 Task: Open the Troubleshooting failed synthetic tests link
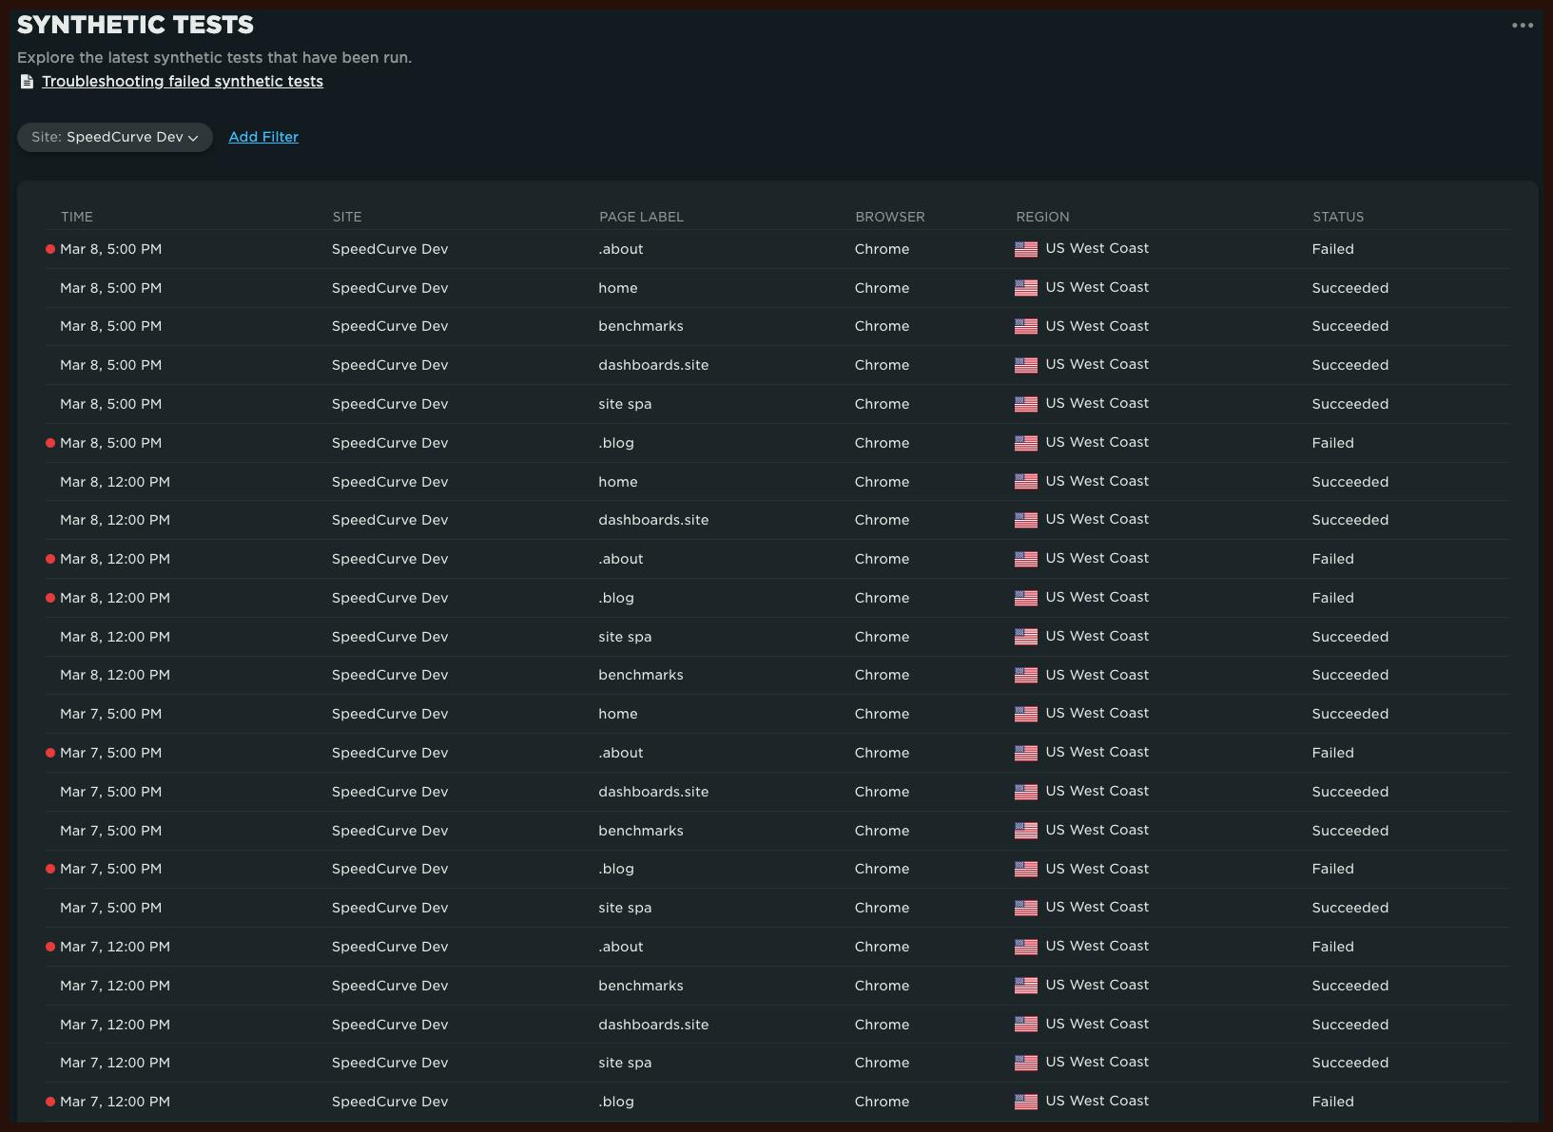point(182,82)
